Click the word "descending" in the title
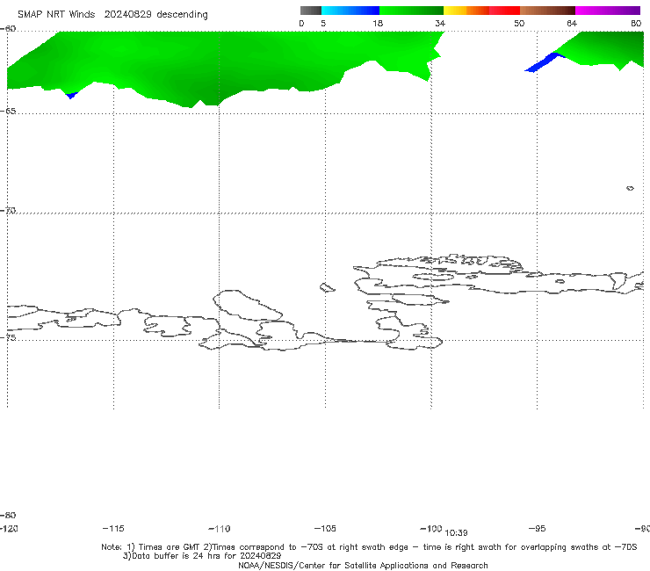Viewport: 650px width, 571px height. (182, 15)
